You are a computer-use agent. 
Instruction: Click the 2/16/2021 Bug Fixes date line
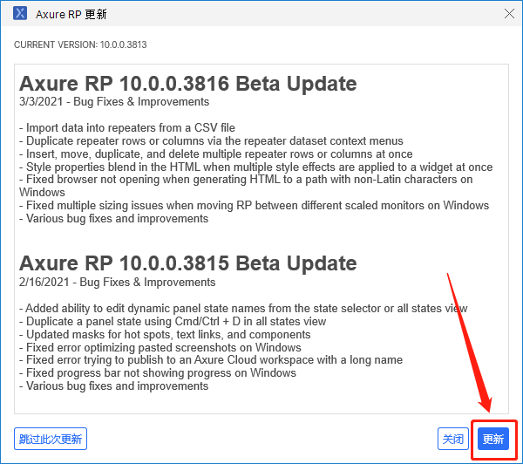click(117, 282)
